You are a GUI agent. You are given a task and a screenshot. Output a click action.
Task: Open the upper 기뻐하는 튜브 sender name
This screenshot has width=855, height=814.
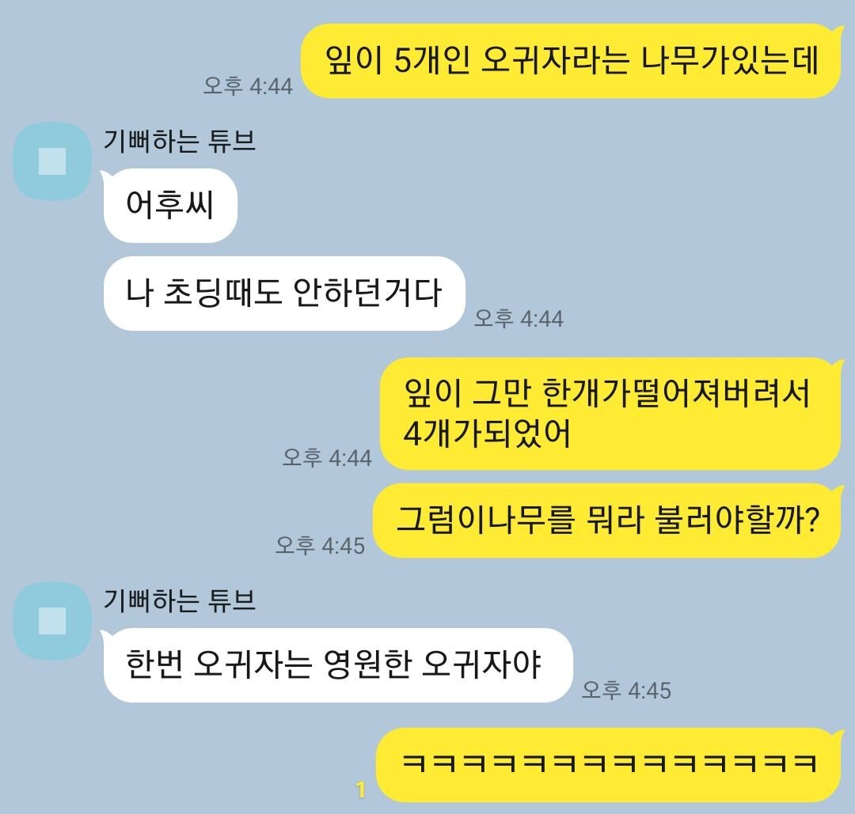(180, 141)
